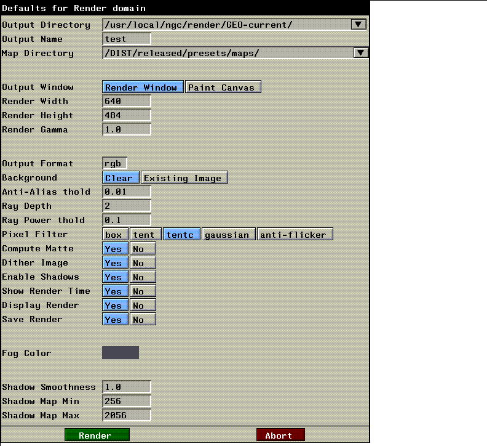
Task: Open the Output Directory dropdown arrow
Action: [358, 25]
